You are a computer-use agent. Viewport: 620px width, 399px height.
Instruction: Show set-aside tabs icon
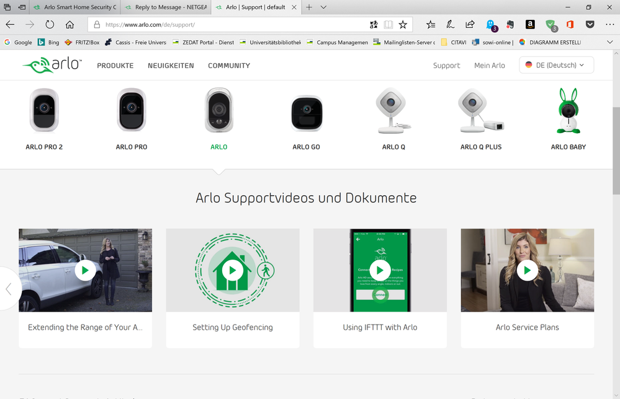[7, 7]
